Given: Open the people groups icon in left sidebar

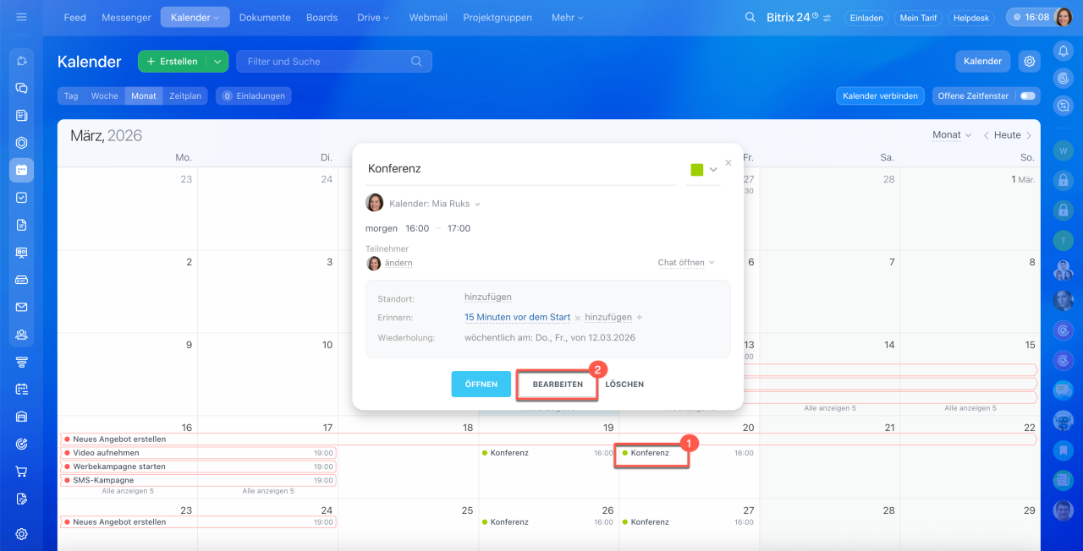Looking at the screenshot, I should click(22, 335).
